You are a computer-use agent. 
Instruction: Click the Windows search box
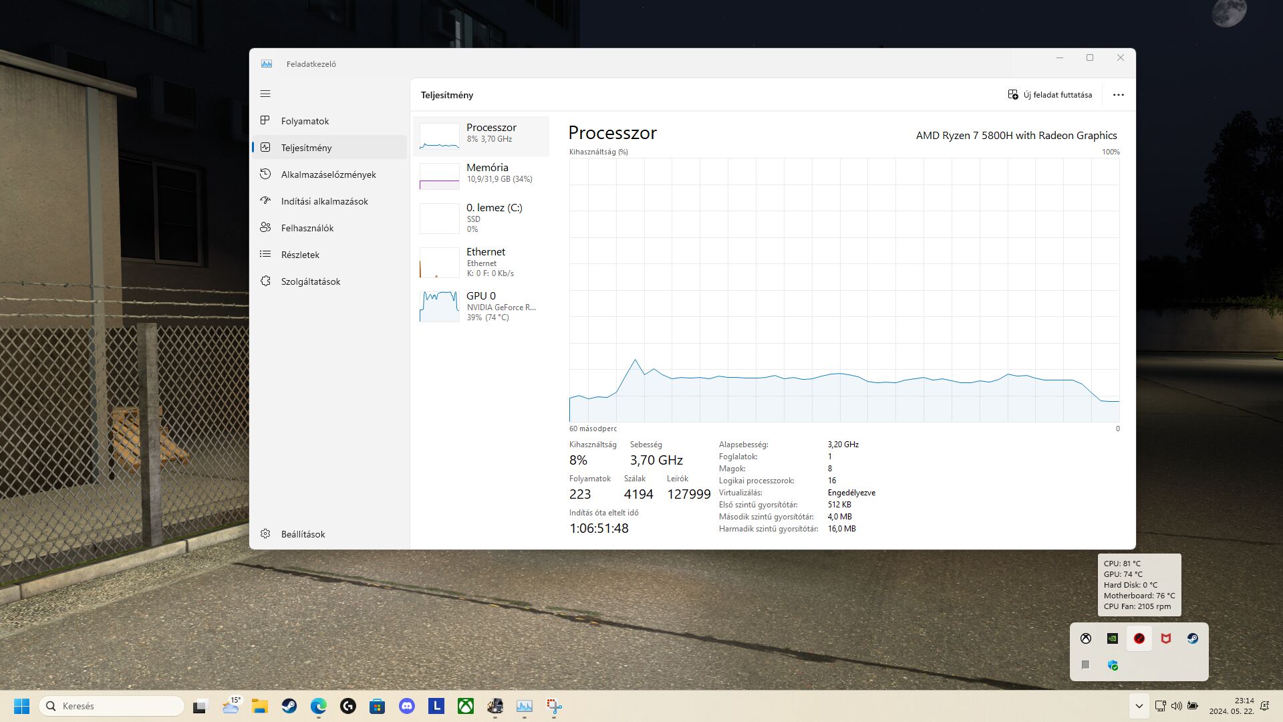(112, 706)
